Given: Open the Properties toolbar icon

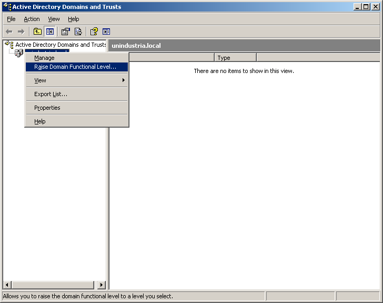Looking at the screenshot, I should point(65,32).
